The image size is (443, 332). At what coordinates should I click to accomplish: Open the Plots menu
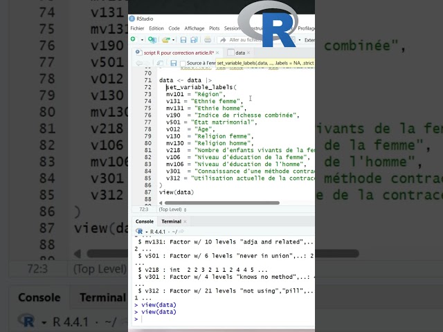point(214,28)
